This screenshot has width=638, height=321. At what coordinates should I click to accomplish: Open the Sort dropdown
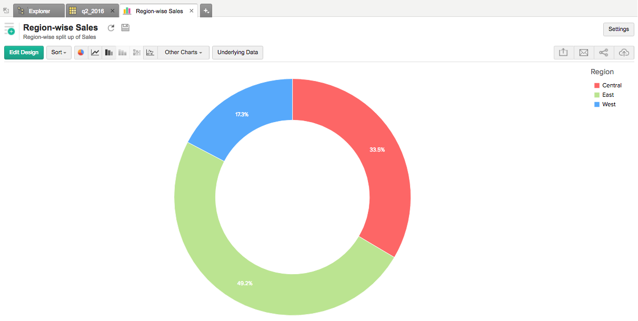(x=58, y=53)
